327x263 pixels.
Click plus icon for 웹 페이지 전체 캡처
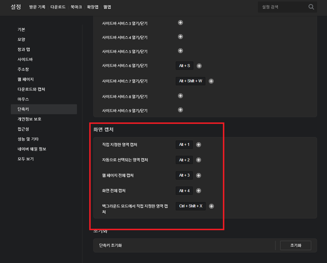point(199,175)
